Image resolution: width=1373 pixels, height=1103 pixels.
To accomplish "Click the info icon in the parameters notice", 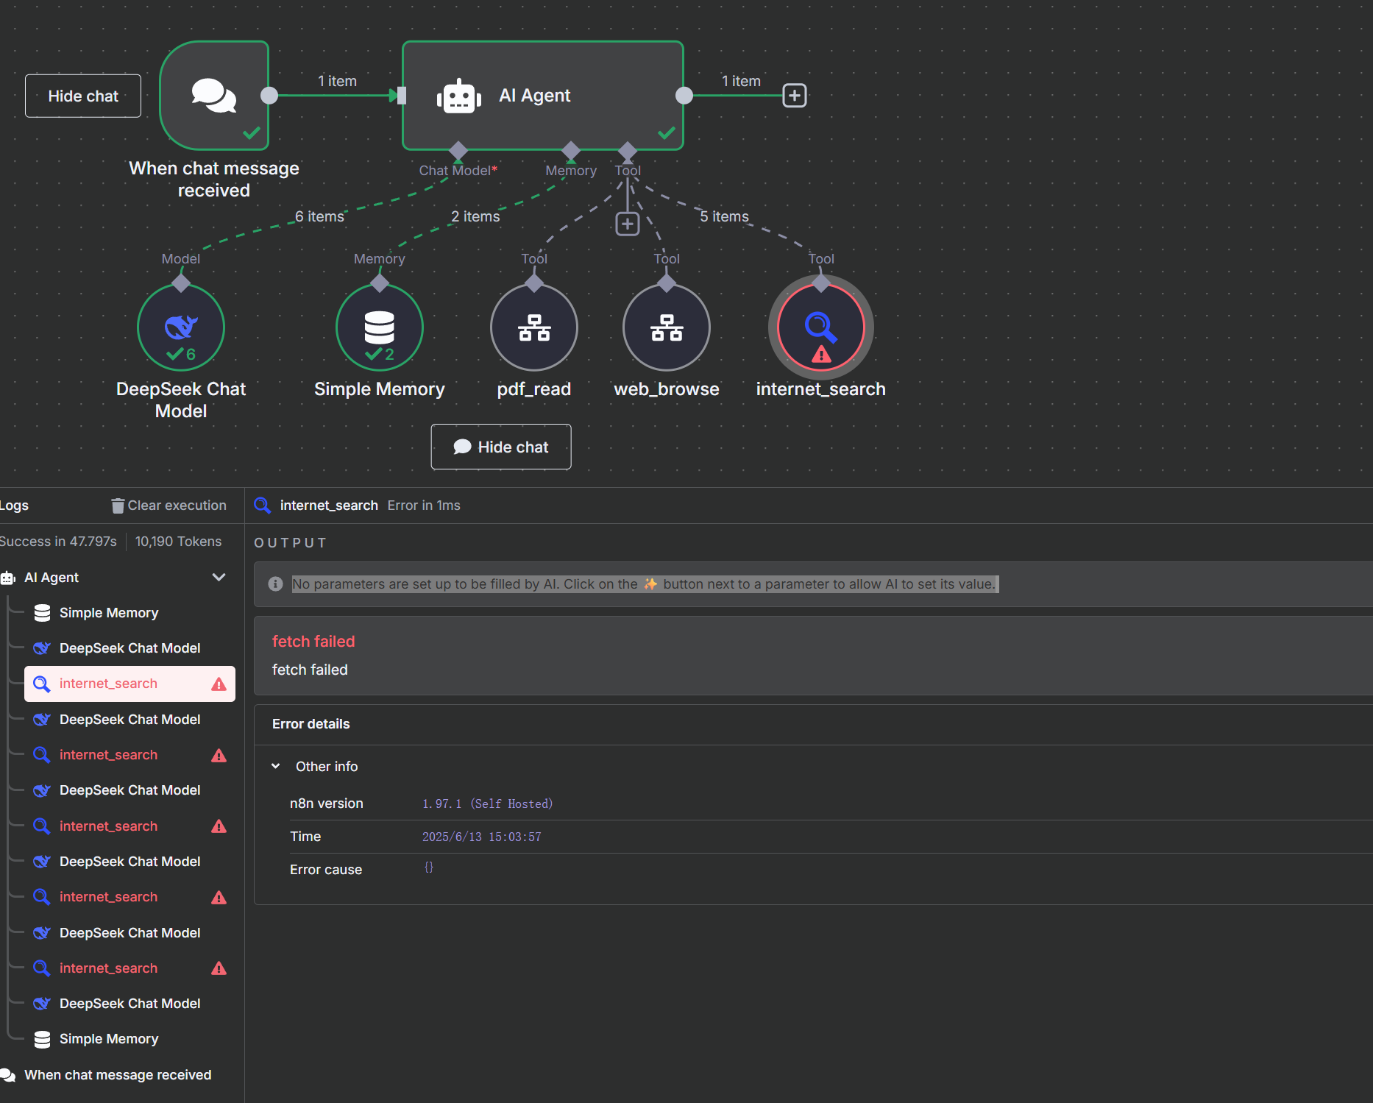I will 276,584.
